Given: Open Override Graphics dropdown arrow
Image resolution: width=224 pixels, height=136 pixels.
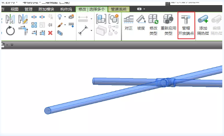Looking at the screenshot, I should (65, 25).
